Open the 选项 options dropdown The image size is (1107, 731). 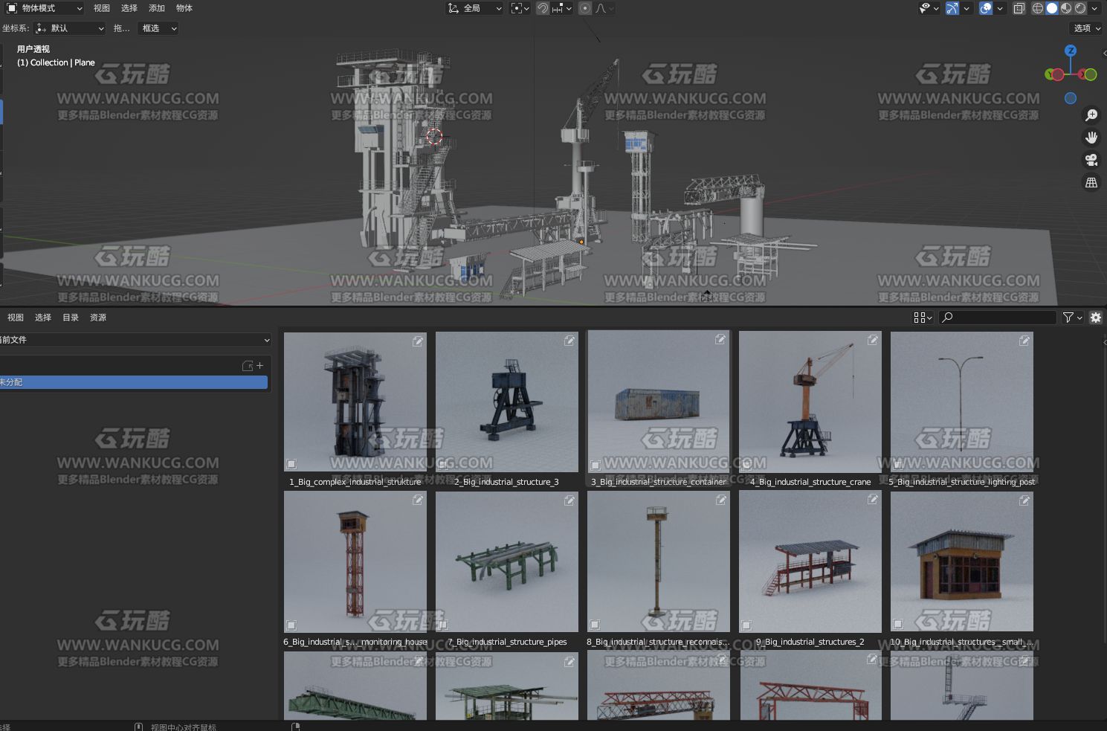[x=1087, y=28]
